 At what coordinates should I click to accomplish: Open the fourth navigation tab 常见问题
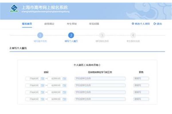94,24
